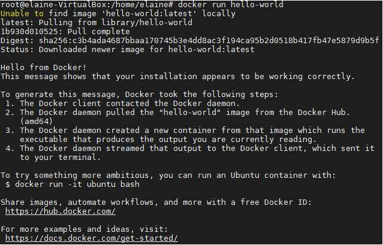Click 'latest: Pulling from library/hello-world' line

(96, 22)
